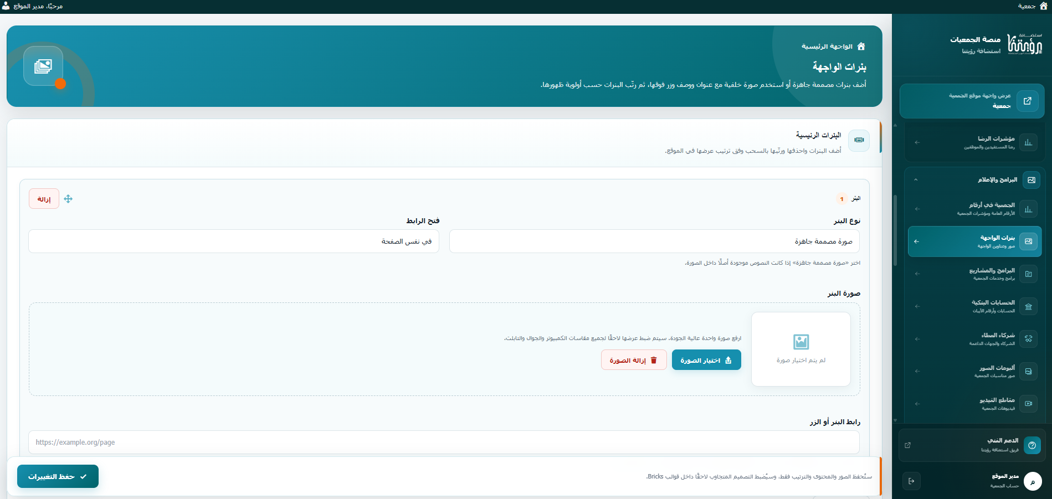The height and width of the screenshot is (499, 1052).
Task: Click the بنرات الواجهة sidebar icon
Action: point(1028,241)
